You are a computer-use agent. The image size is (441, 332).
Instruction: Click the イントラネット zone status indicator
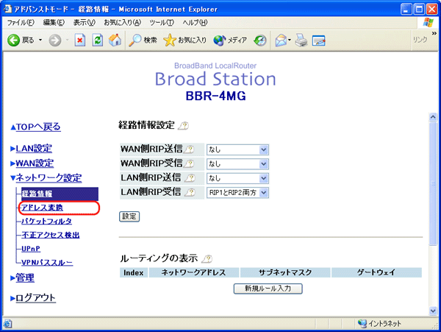tap(379, 324)
